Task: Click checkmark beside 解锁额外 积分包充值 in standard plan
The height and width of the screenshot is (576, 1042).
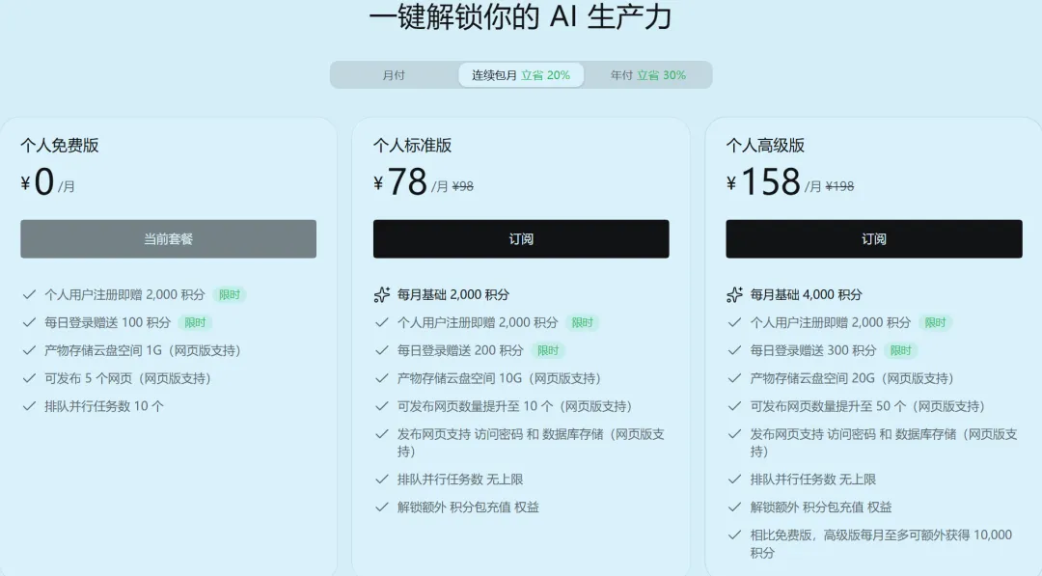Action: (381, 507)
